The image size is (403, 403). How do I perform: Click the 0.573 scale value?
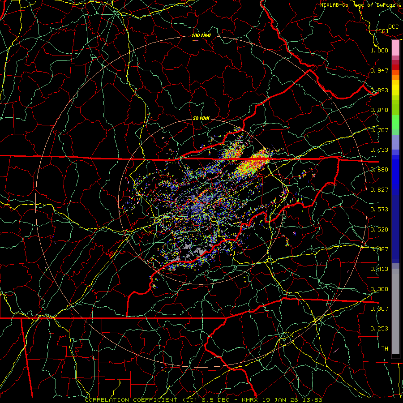379,210
